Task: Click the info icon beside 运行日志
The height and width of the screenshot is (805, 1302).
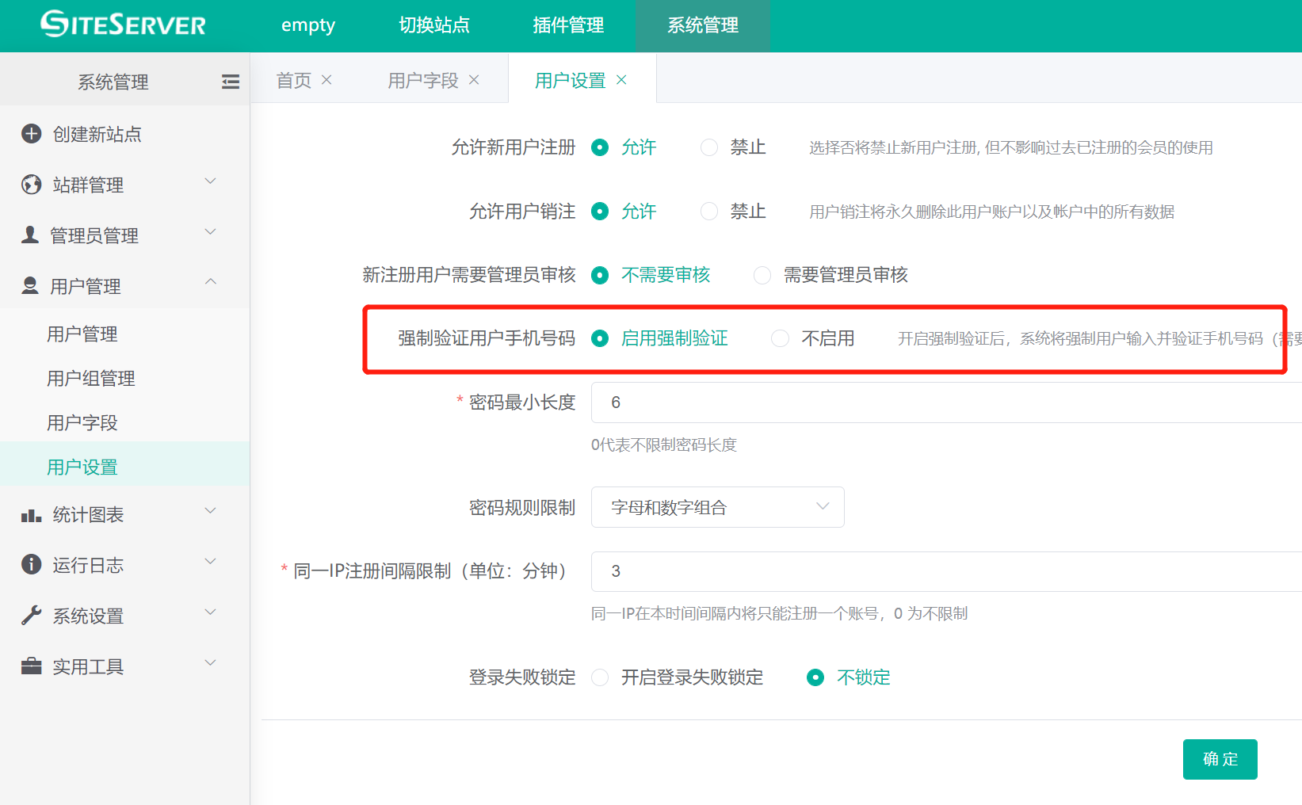Action: [x=31, y=564]
